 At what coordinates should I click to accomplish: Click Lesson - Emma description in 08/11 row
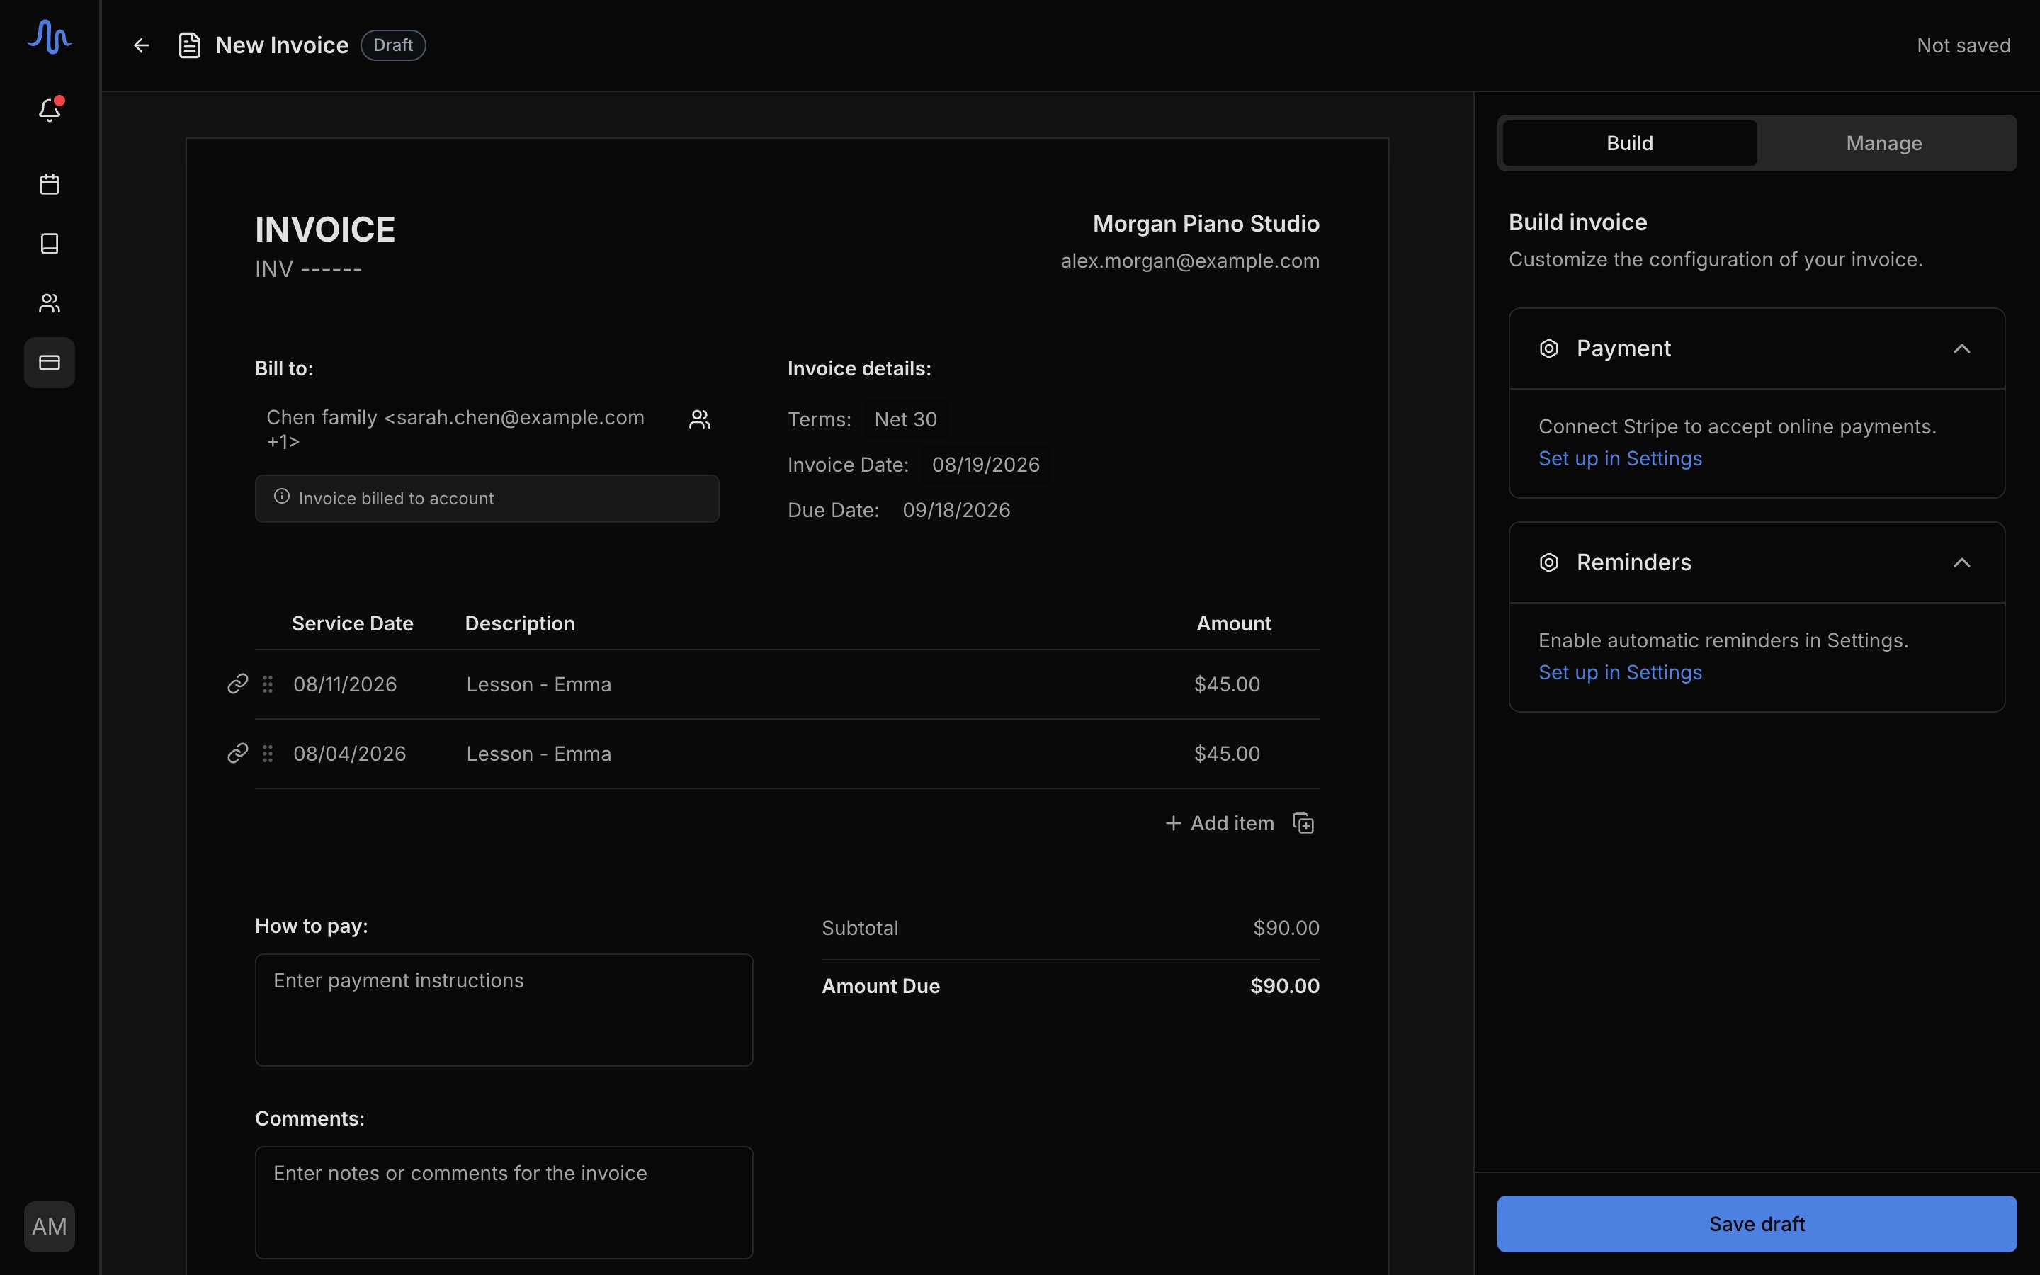[x=538, y=684]
